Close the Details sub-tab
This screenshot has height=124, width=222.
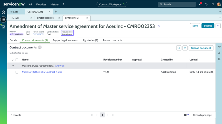[31, 18]
